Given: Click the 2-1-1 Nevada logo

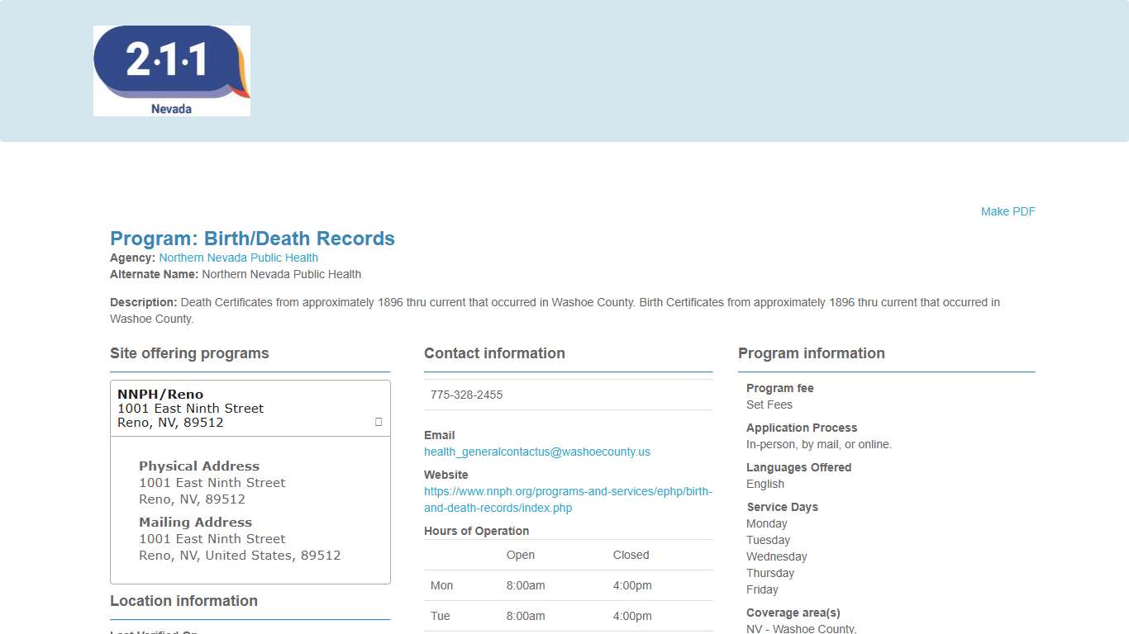Looking at the screenshot, I should pos(171,70).
